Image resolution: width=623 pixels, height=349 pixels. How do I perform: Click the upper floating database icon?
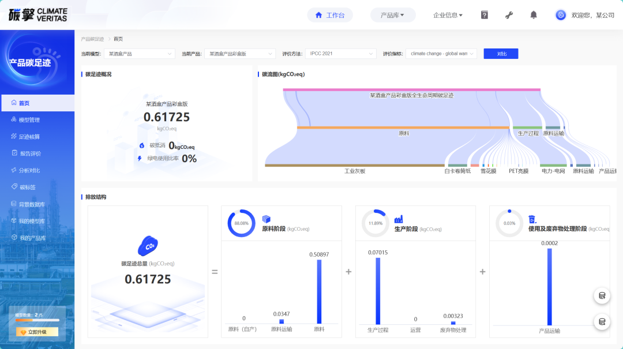[x=602, y=296]
